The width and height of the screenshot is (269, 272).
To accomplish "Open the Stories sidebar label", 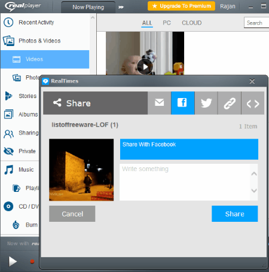I will [x=27, y=96].
